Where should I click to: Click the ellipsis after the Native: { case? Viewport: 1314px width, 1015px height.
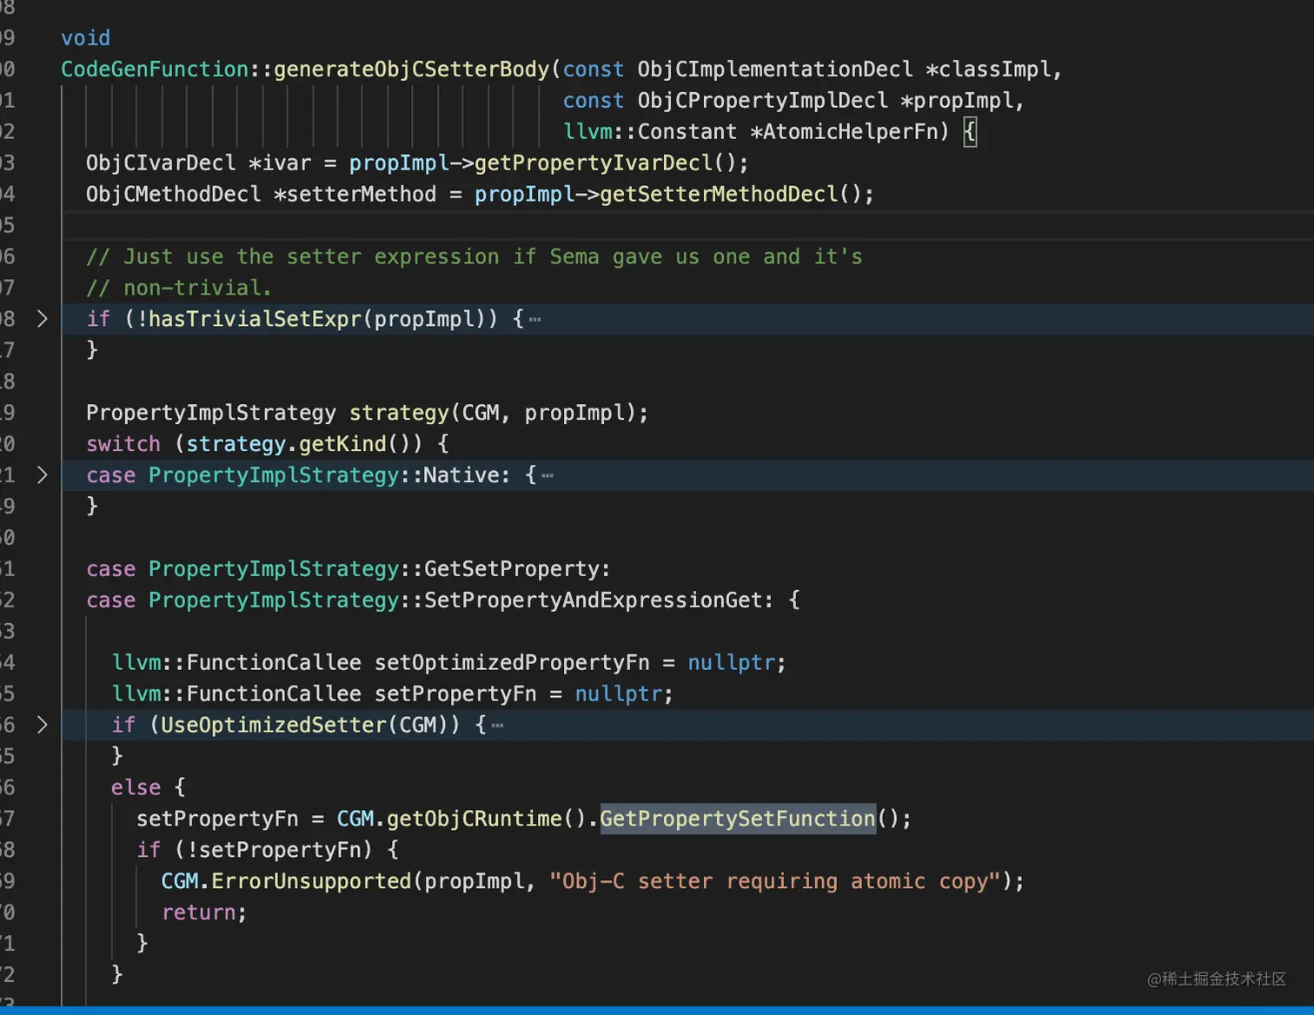[547, 476]
